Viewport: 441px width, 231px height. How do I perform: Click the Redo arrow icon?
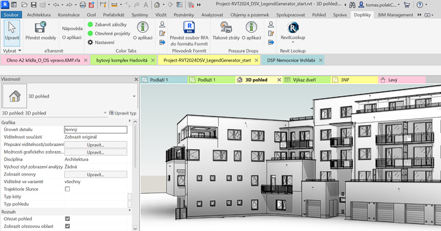point(69,4)
